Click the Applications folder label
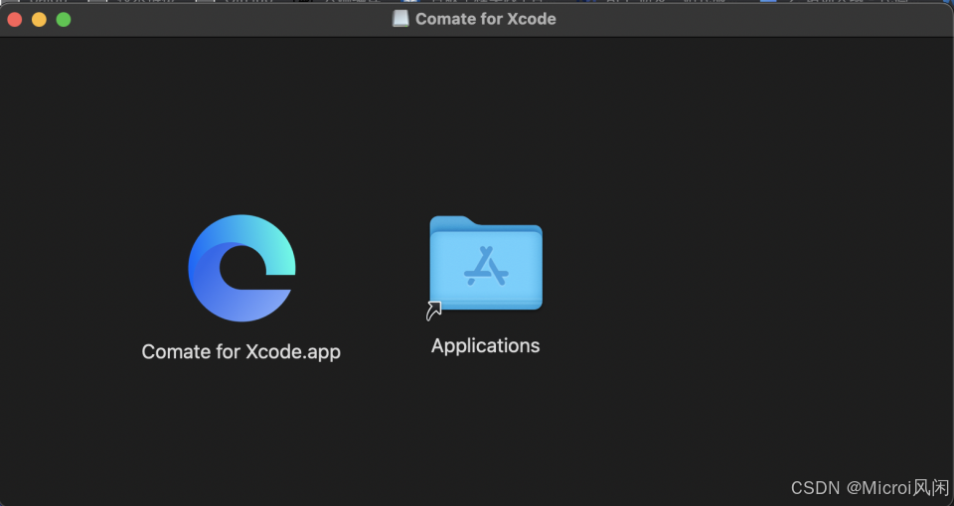The height and width of the screenshot is (506, 954). [x=486, y=345]
